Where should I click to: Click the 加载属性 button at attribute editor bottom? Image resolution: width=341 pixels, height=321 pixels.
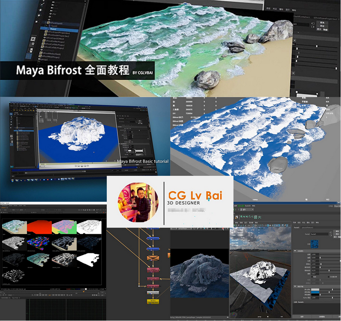point(322,316)
